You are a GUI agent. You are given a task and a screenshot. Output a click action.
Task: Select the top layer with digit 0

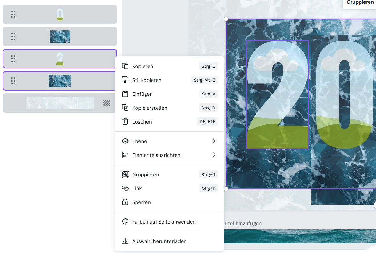point(60,14)
